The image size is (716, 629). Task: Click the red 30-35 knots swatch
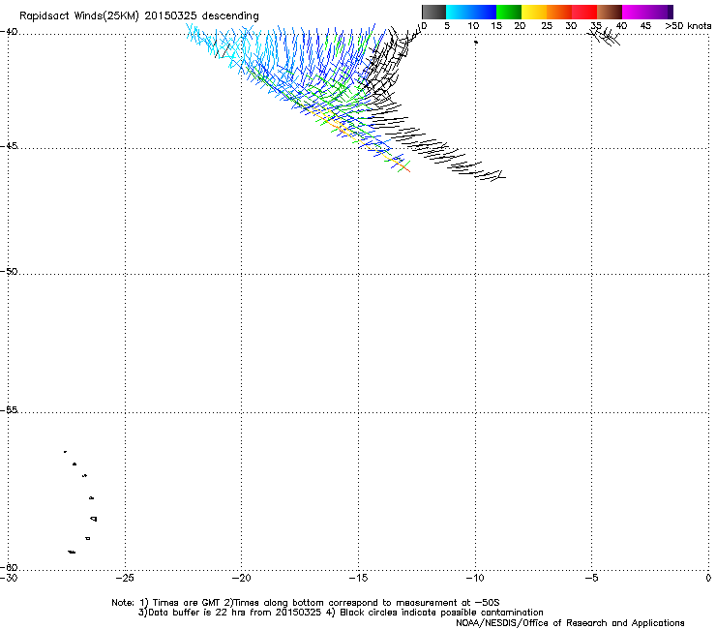(584, 12)
